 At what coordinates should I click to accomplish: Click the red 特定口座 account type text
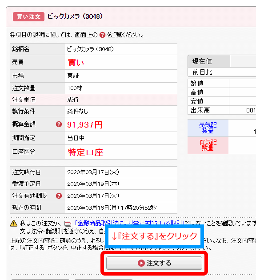(x=85, y=152)
